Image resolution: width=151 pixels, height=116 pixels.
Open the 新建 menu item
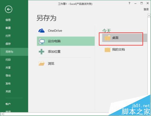(8, 28)
